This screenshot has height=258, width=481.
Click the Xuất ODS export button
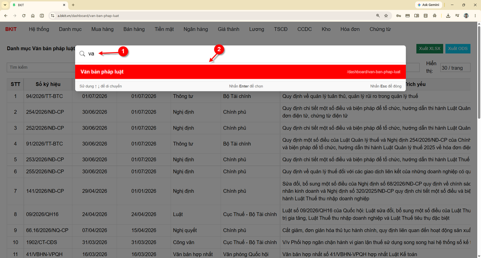point(458,48)
